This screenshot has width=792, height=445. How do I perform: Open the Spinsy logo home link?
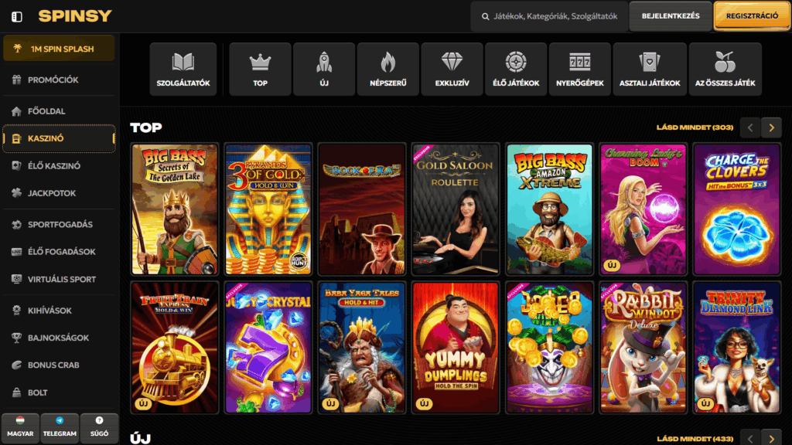pyautogui.click(x=75, y=16)
